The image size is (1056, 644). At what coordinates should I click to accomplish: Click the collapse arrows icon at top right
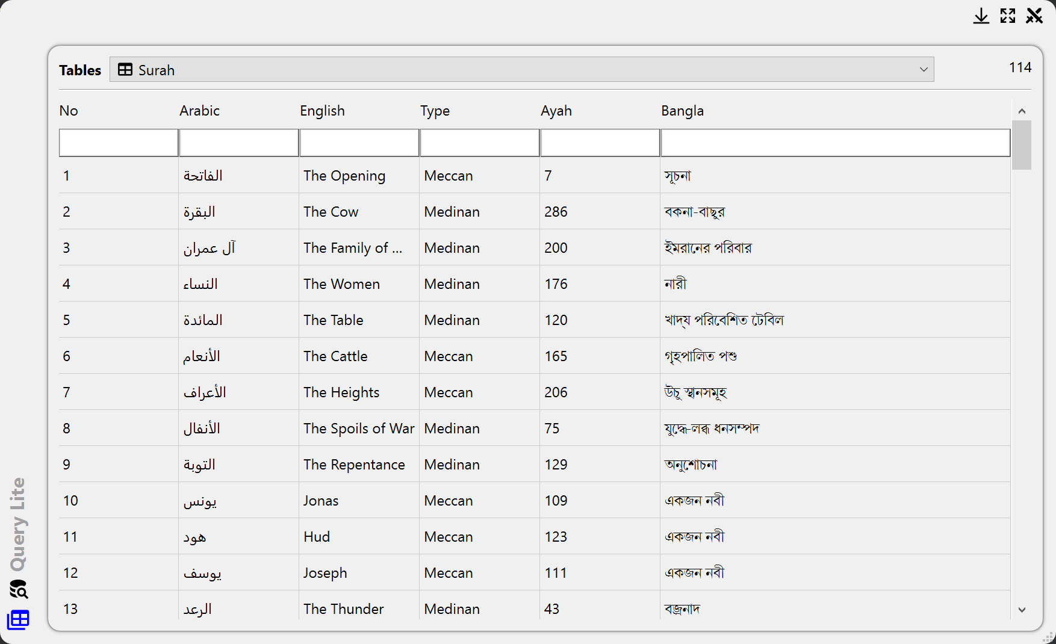(1034, 16)
